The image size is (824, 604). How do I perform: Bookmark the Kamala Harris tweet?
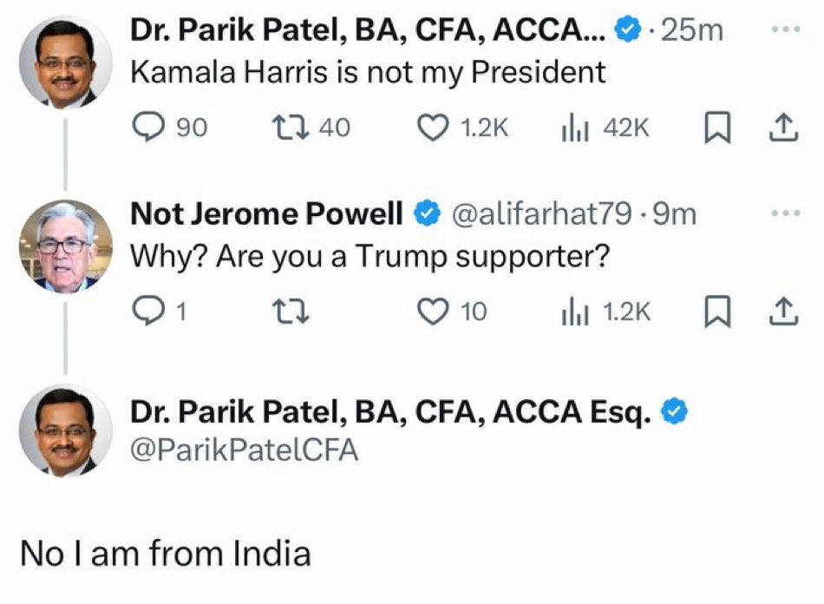click(714, 128)
